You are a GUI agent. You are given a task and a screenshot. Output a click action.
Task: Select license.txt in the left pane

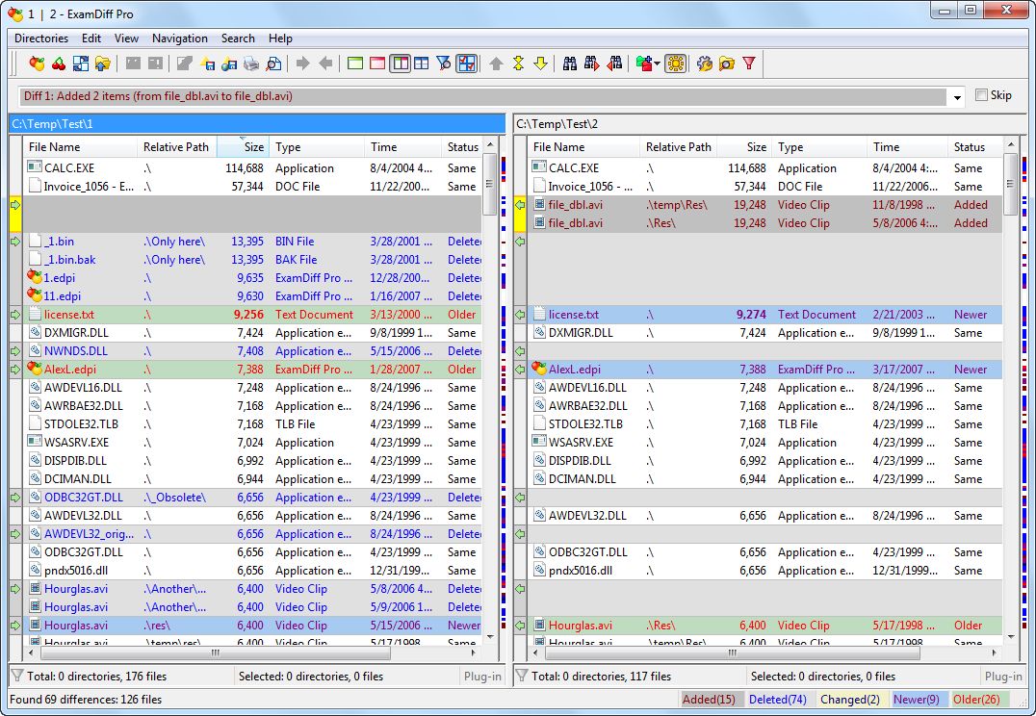pyautogui.click(x=252, y=315)
